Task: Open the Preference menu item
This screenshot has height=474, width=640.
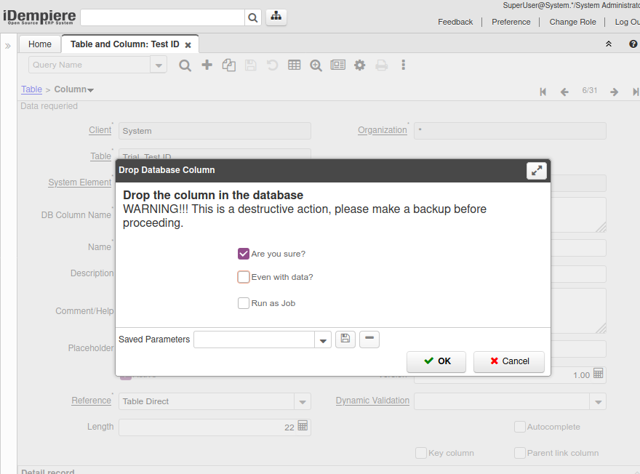Action: [511, 22]
